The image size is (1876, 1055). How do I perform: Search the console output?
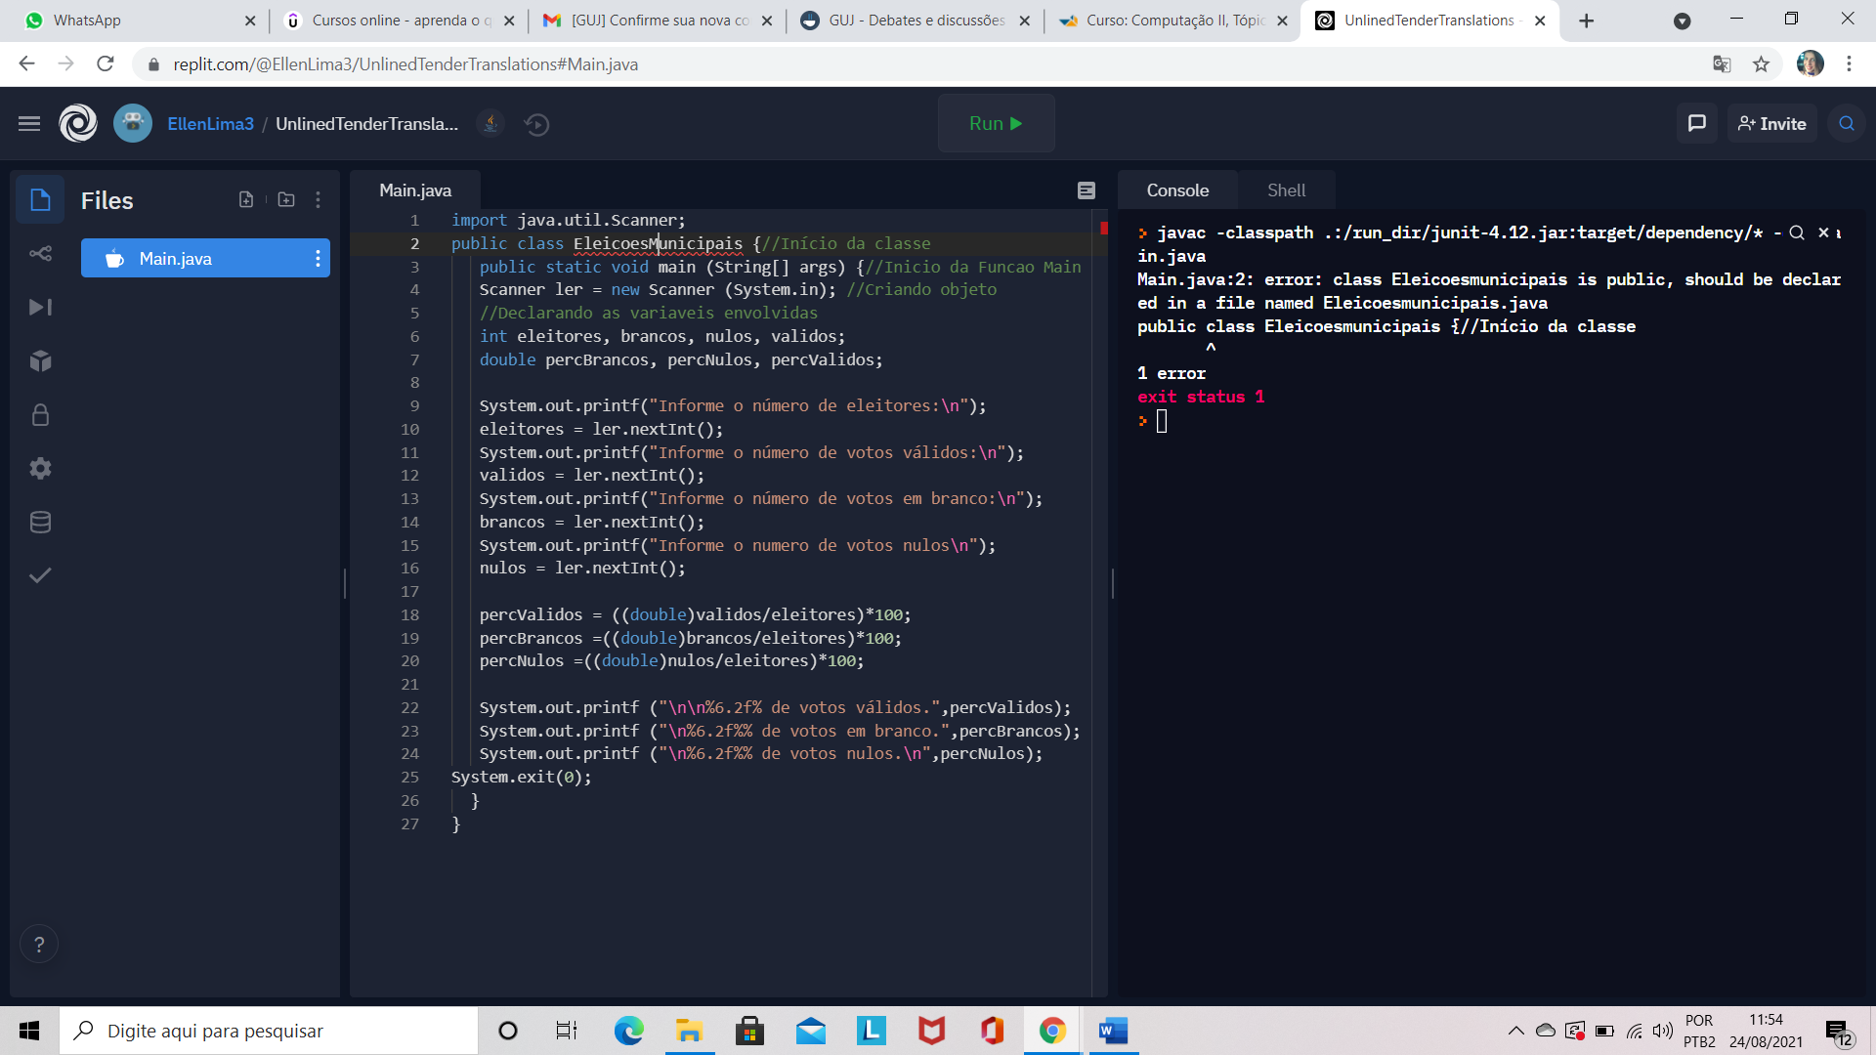1797,232
